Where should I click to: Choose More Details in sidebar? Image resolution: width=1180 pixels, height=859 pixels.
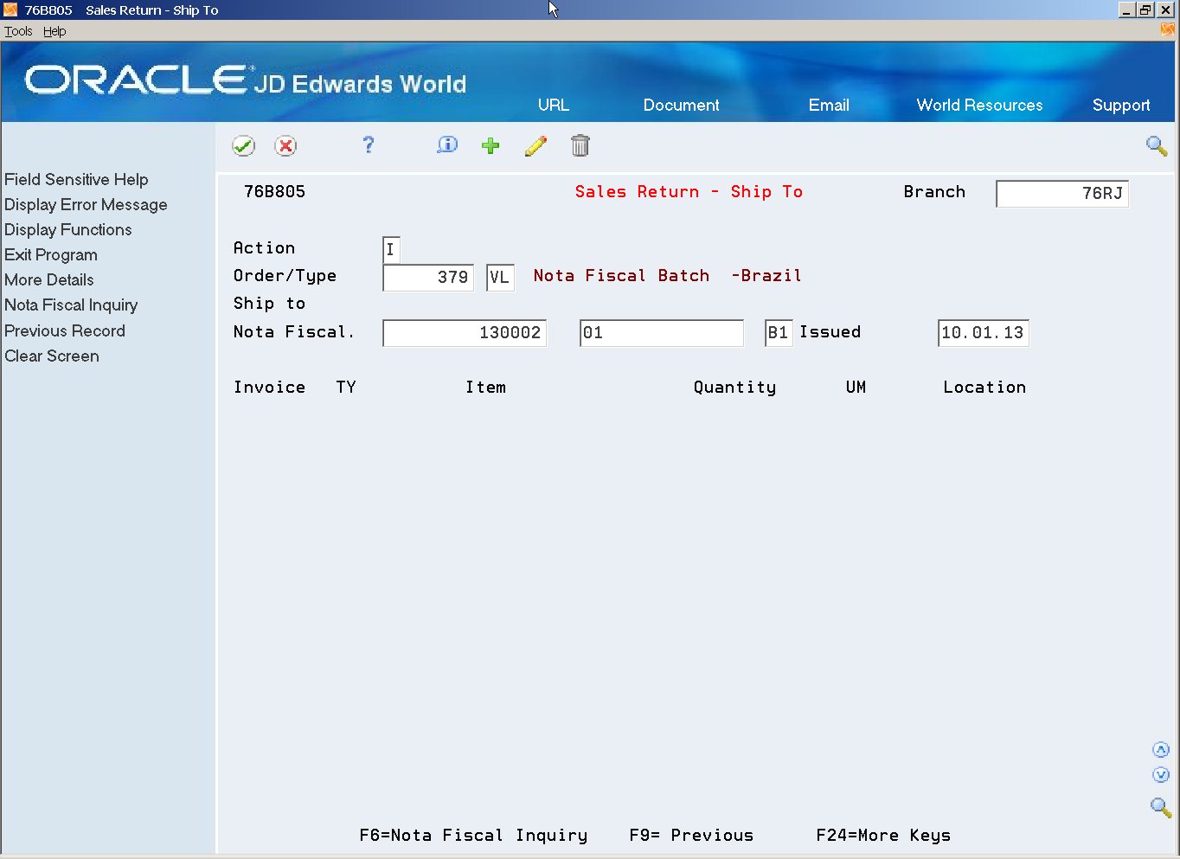pos(49,280)
